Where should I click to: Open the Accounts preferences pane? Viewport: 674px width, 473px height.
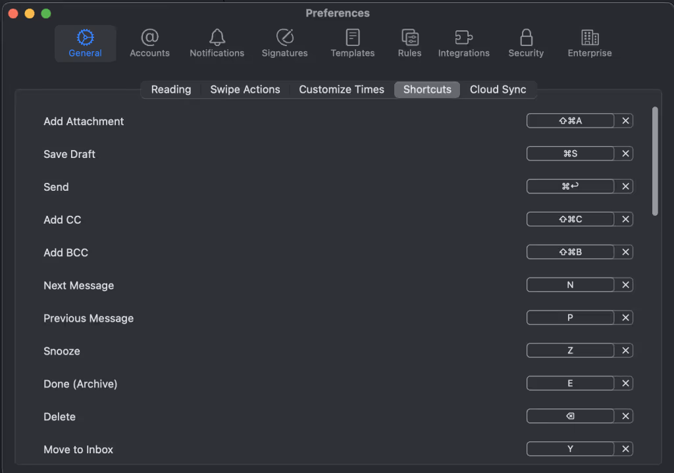tap(149, 43)
